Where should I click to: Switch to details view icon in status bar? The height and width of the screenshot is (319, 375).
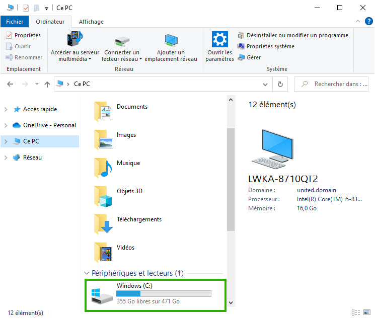356,312
